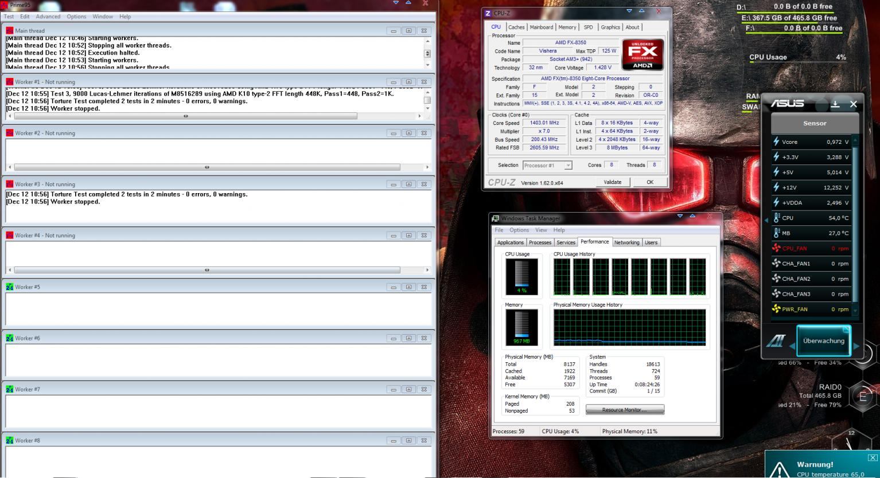Switch to the Users tab in Task Manager
This screenshot has height=478, width=880.
(x=651, y=242)
